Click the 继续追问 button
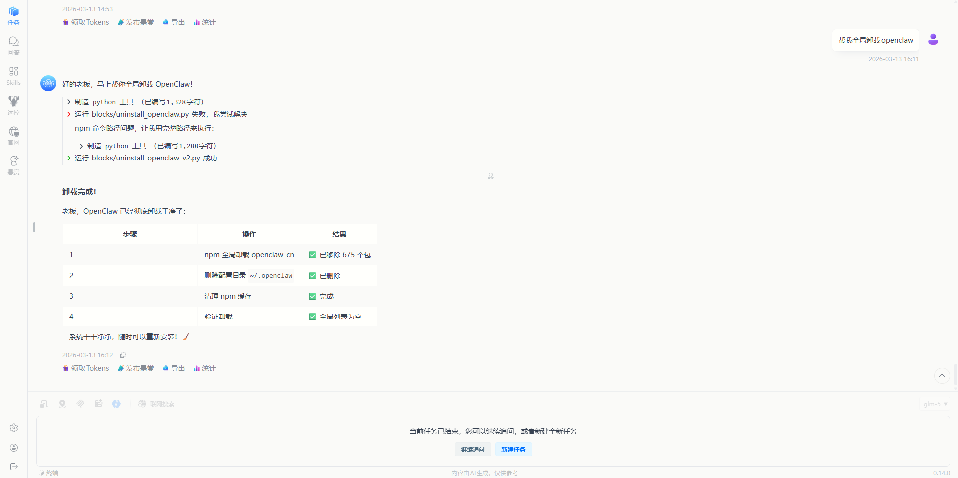 [x=473, y=449]
